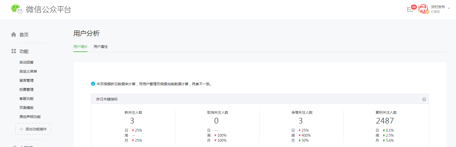
Task: Click the help question mark icon
Action: pos(424,99)
